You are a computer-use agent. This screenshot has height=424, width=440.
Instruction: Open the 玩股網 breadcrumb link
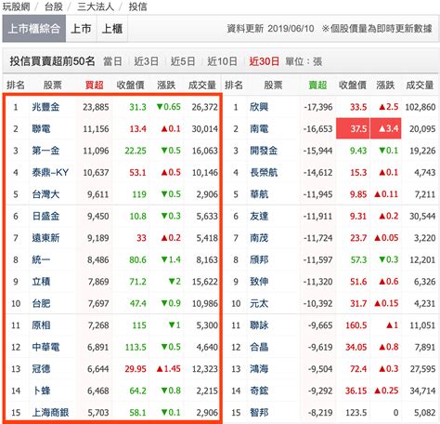click(16, 7)
